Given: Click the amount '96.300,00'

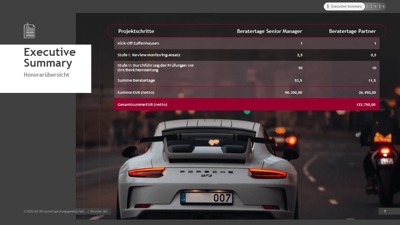Looking at the screenshot, I should point(293,92).
